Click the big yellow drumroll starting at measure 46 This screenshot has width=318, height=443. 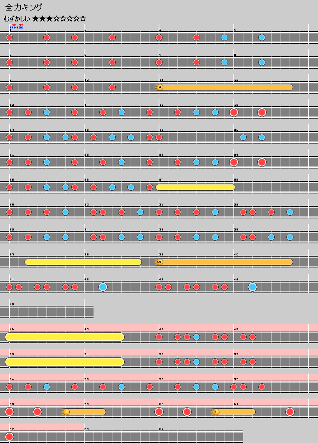(65, 337)
